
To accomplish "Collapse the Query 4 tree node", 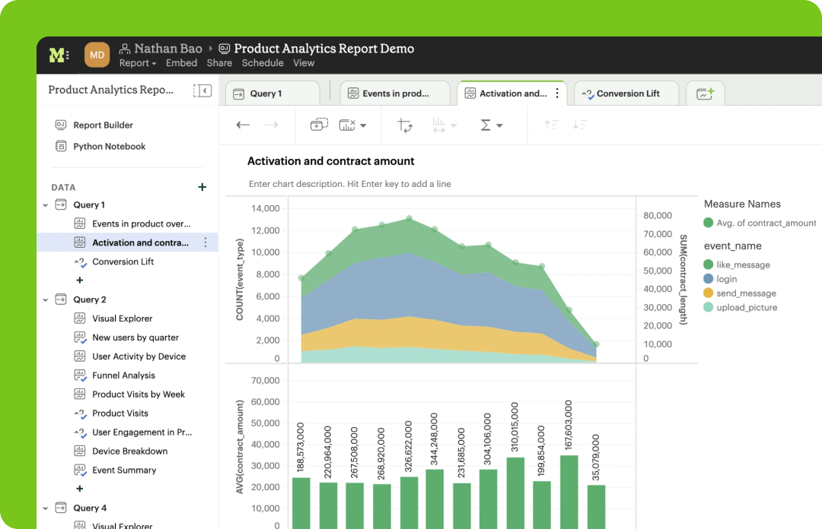I will tap(46, 508).
